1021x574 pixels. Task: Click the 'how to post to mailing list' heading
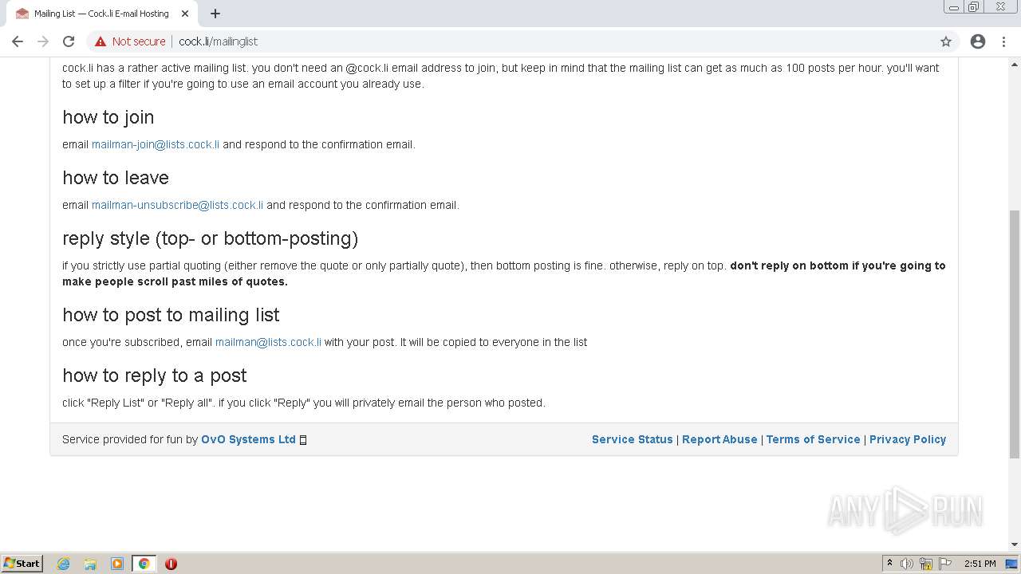click(171, 315)
